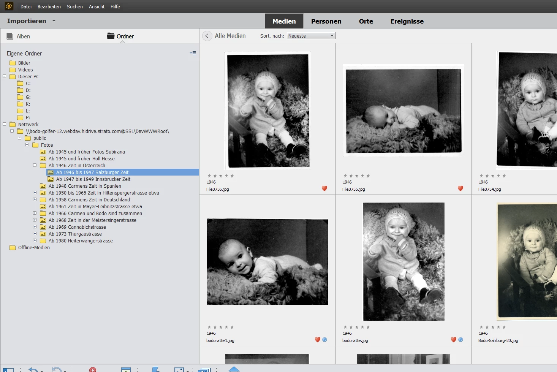Set second rating star for bodoratte.jpg
Image resolution: width=557 pixels, height=372 pixels.
pyautogui.click(x=351, y=327)
